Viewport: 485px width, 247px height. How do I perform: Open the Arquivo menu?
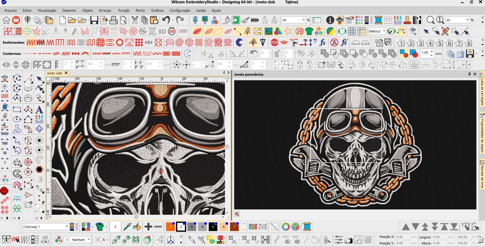point(11,10)
